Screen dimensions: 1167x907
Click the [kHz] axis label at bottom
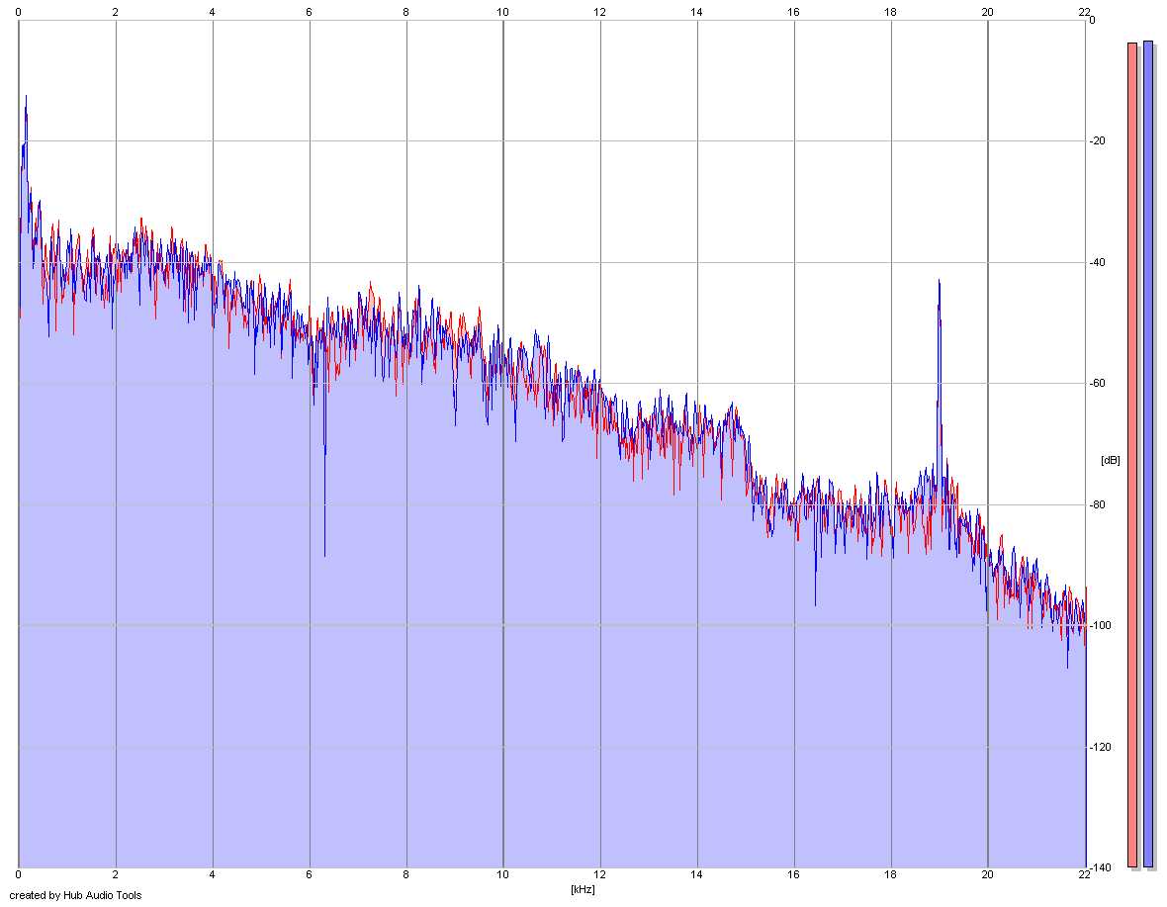[583, 889]
